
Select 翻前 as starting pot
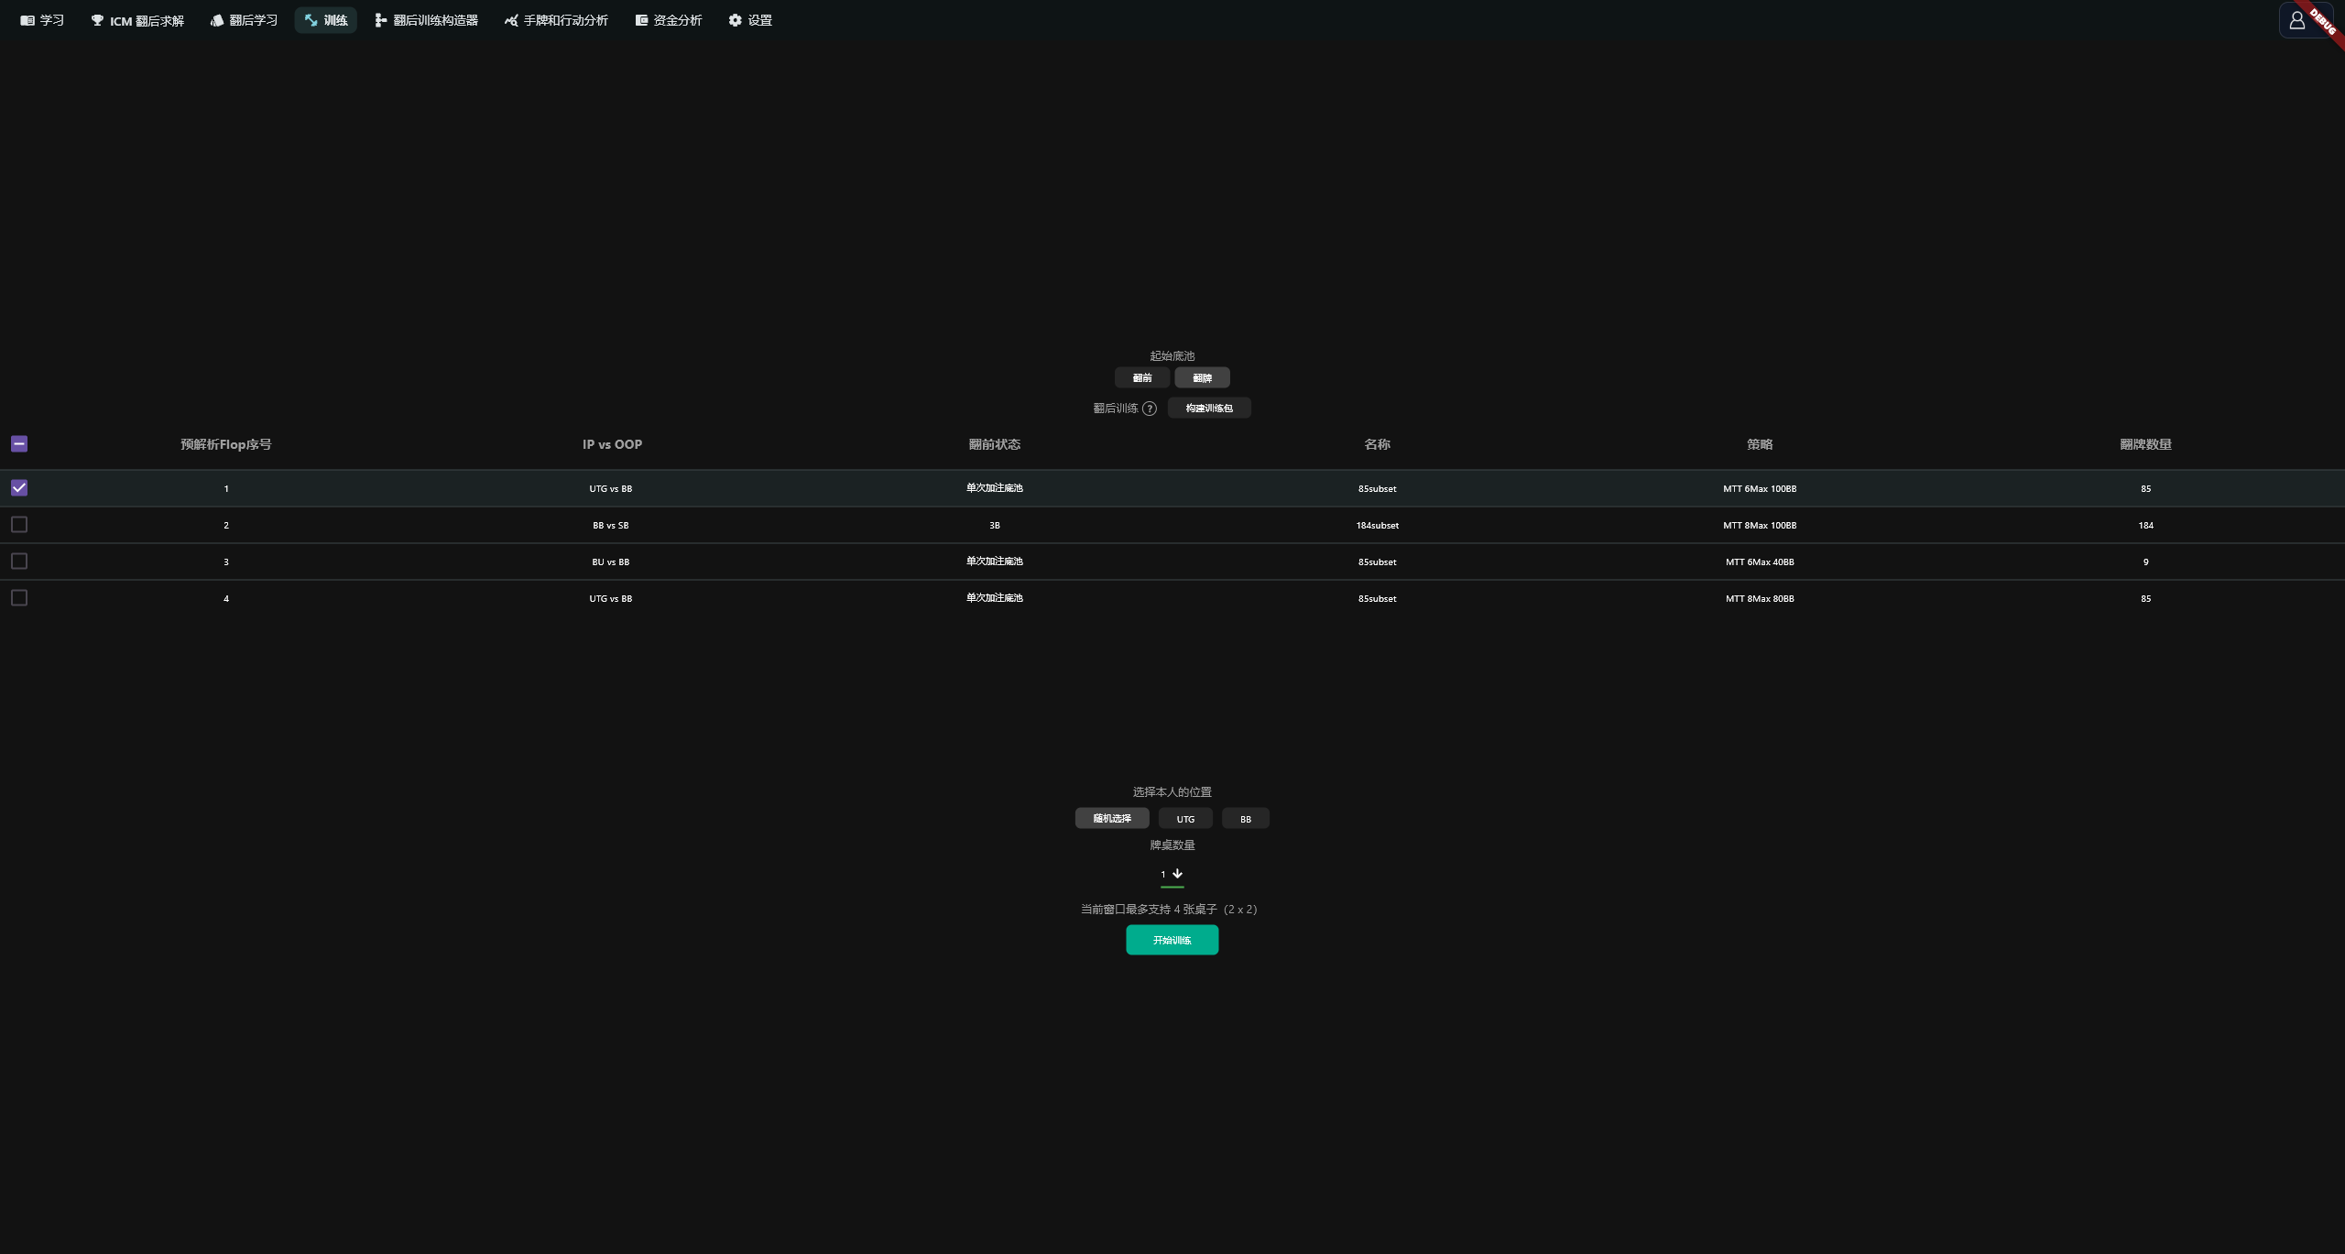1142,377
